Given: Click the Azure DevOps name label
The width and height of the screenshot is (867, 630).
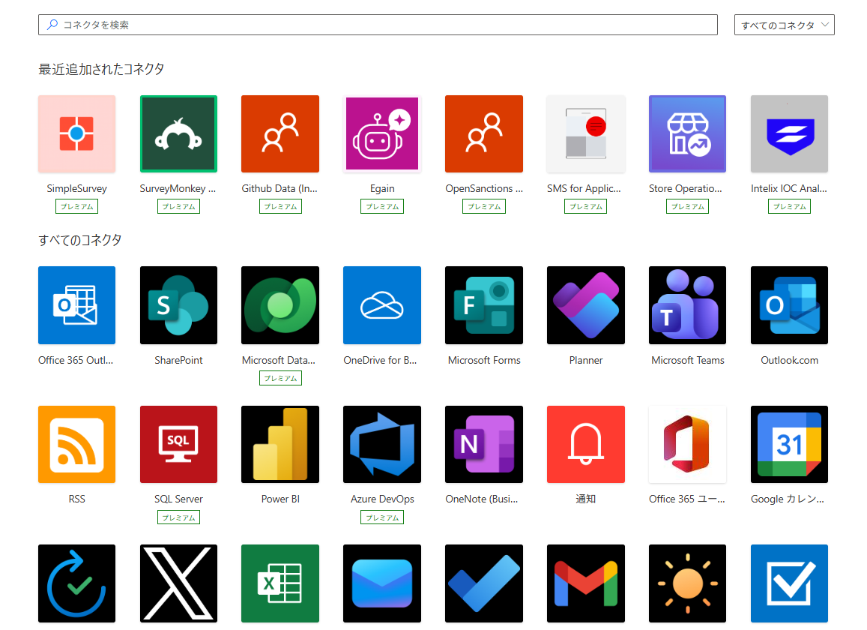Looking at the screenshot, I should tap(382, 499).
